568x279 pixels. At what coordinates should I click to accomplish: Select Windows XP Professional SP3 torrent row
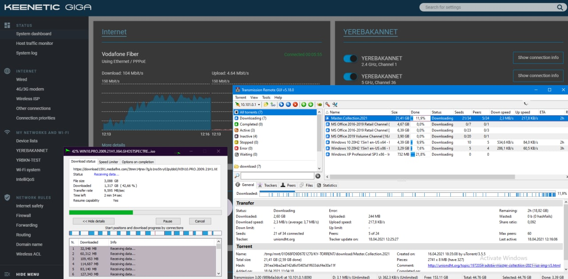pos(446,154)
